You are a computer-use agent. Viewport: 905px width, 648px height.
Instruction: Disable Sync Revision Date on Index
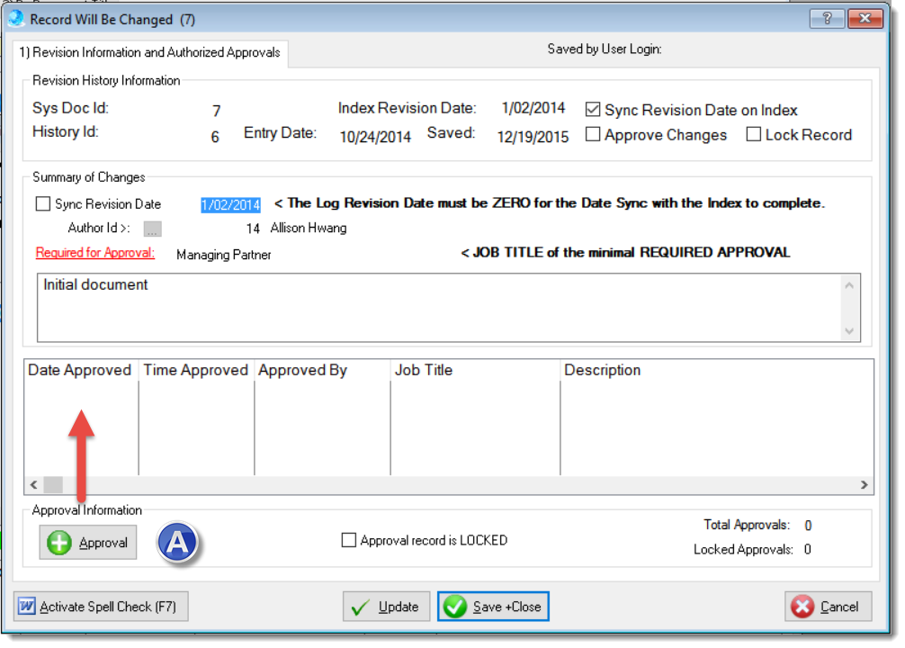(x=593, y=110)
